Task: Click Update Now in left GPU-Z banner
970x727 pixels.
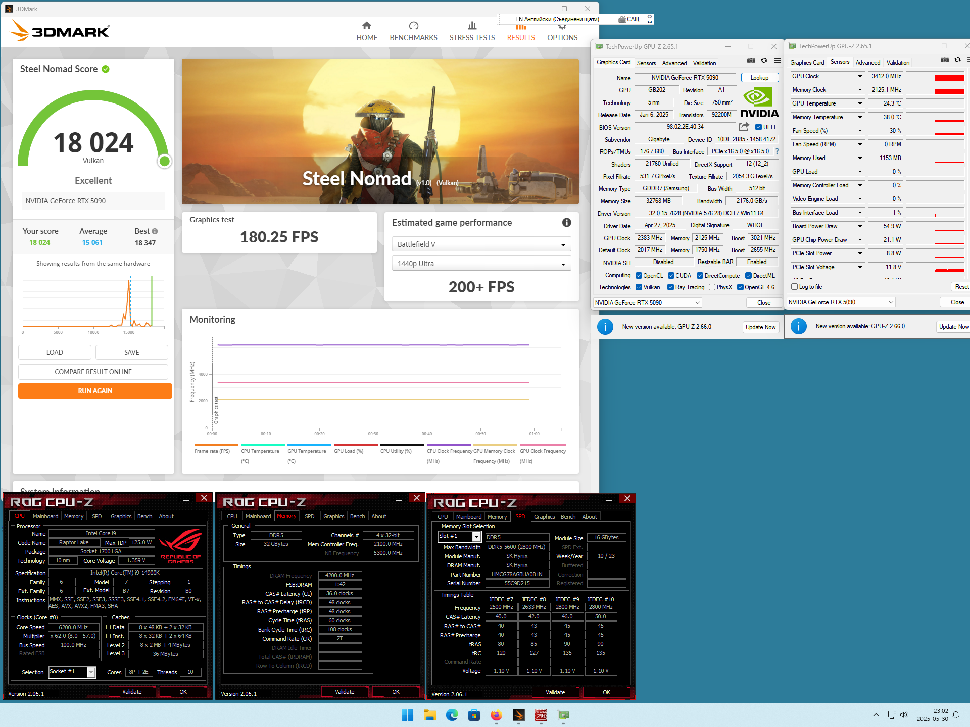Action: tap(760, 327)
